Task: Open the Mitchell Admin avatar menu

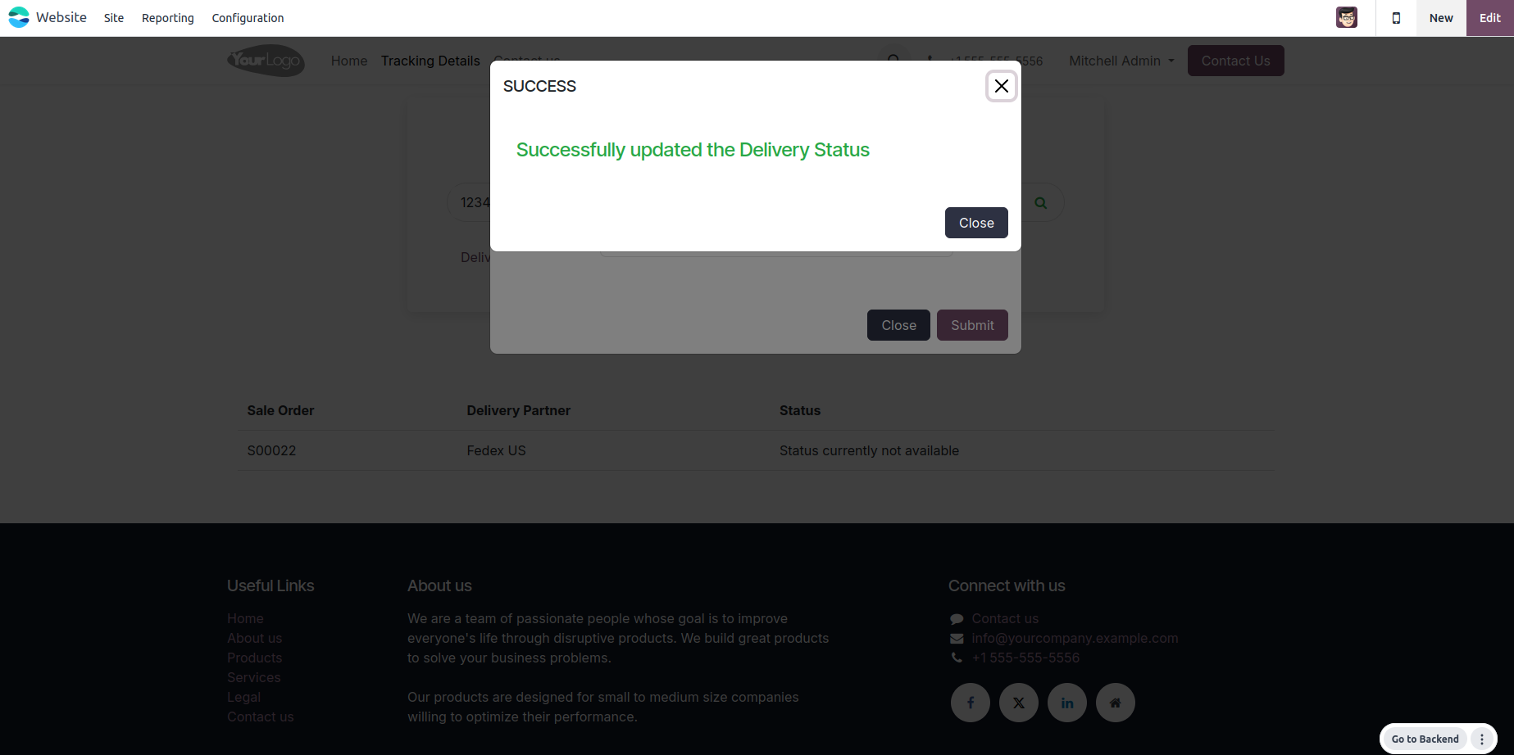Action: click(1346, 17)
